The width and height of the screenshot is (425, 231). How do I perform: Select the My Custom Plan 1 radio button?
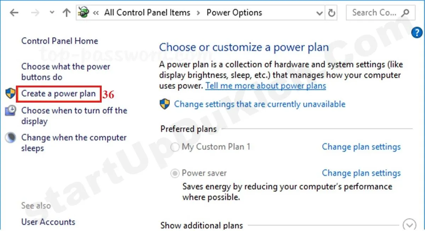[175, 147]
